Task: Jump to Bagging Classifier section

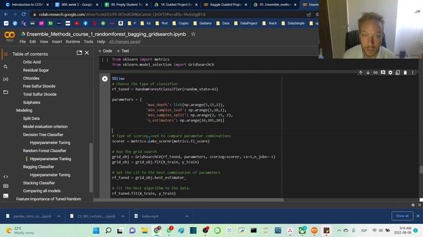Action: (38, 167)
